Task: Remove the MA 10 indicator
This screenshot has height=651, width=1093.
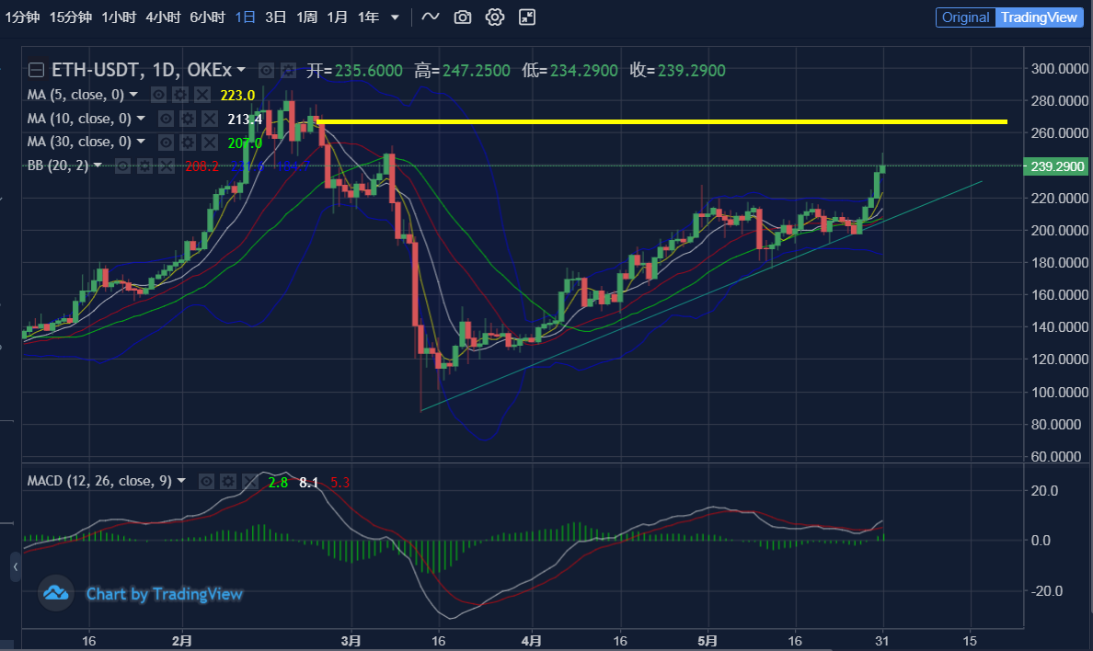Action: click(210, 120)
